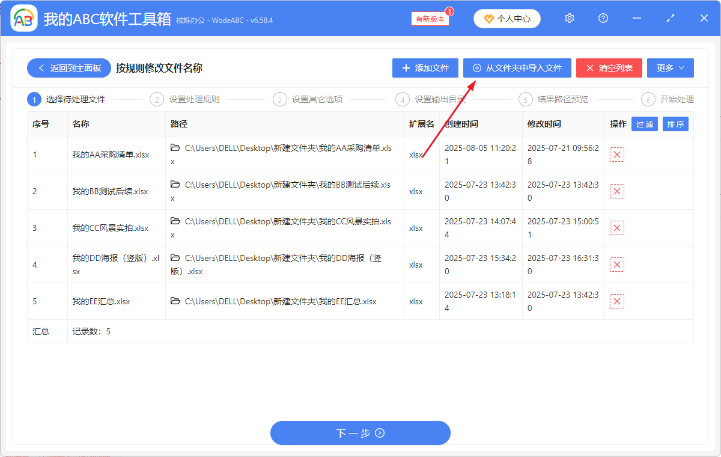Viewport: 721px width, 457px height.
Task: Delete 我的DD海报（竖版）.xlsx using its X icon
Action: pyautogui.click(x=616, y=264)
